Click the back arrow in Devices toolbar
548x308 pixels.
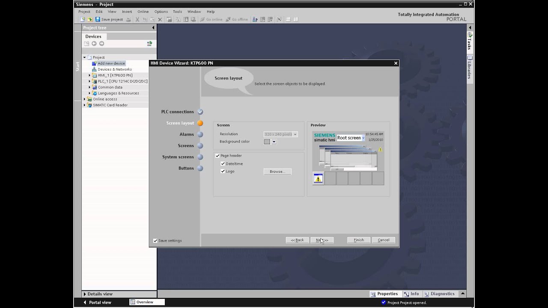[94, 43]
